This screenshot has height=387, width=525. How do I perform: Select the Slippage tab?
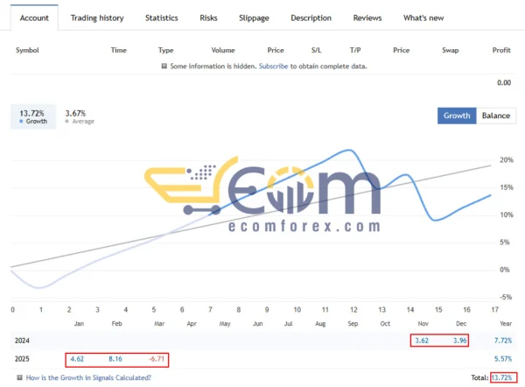click(x=254, y=18)
